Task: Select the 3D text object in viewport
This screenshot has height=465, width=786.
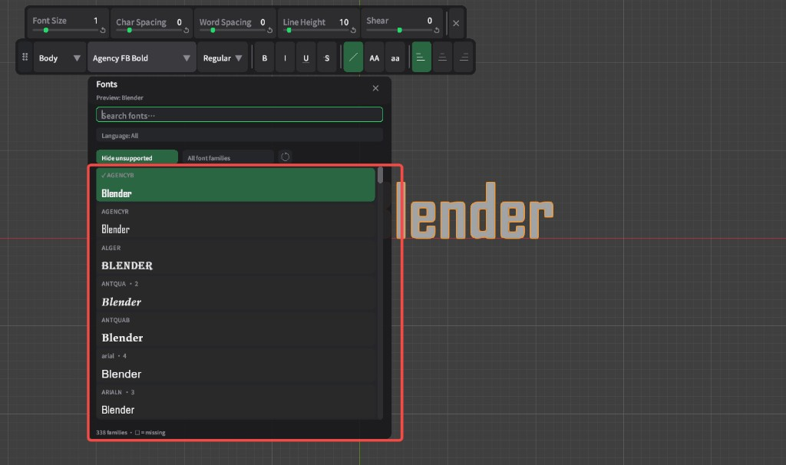Action: pyautogui.click(x=474, y=212)
